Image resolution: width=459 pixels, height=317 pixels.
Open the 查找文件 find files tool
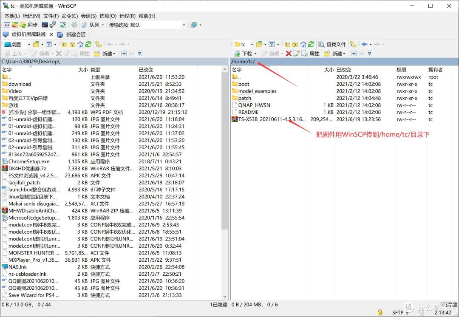pos(331,44)
